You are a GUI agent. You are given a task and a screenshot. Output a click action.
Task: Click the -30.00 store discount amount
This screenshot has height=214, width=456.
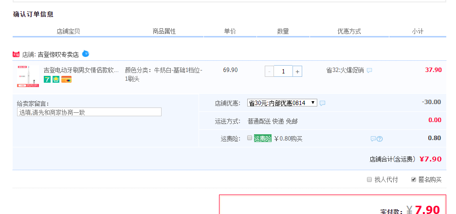(x=431, y=102)
